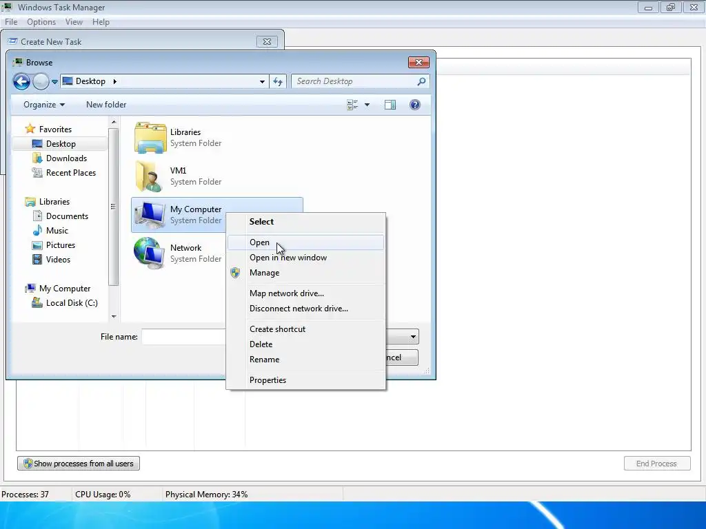
Task: Select Downloads in navigation pane
Action: point(66,158)
